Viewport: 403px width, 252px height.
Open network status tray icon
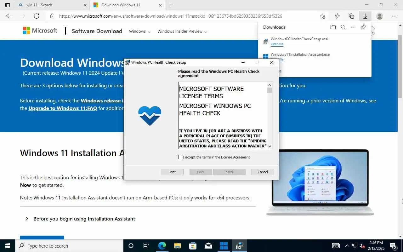click(355, 246)
